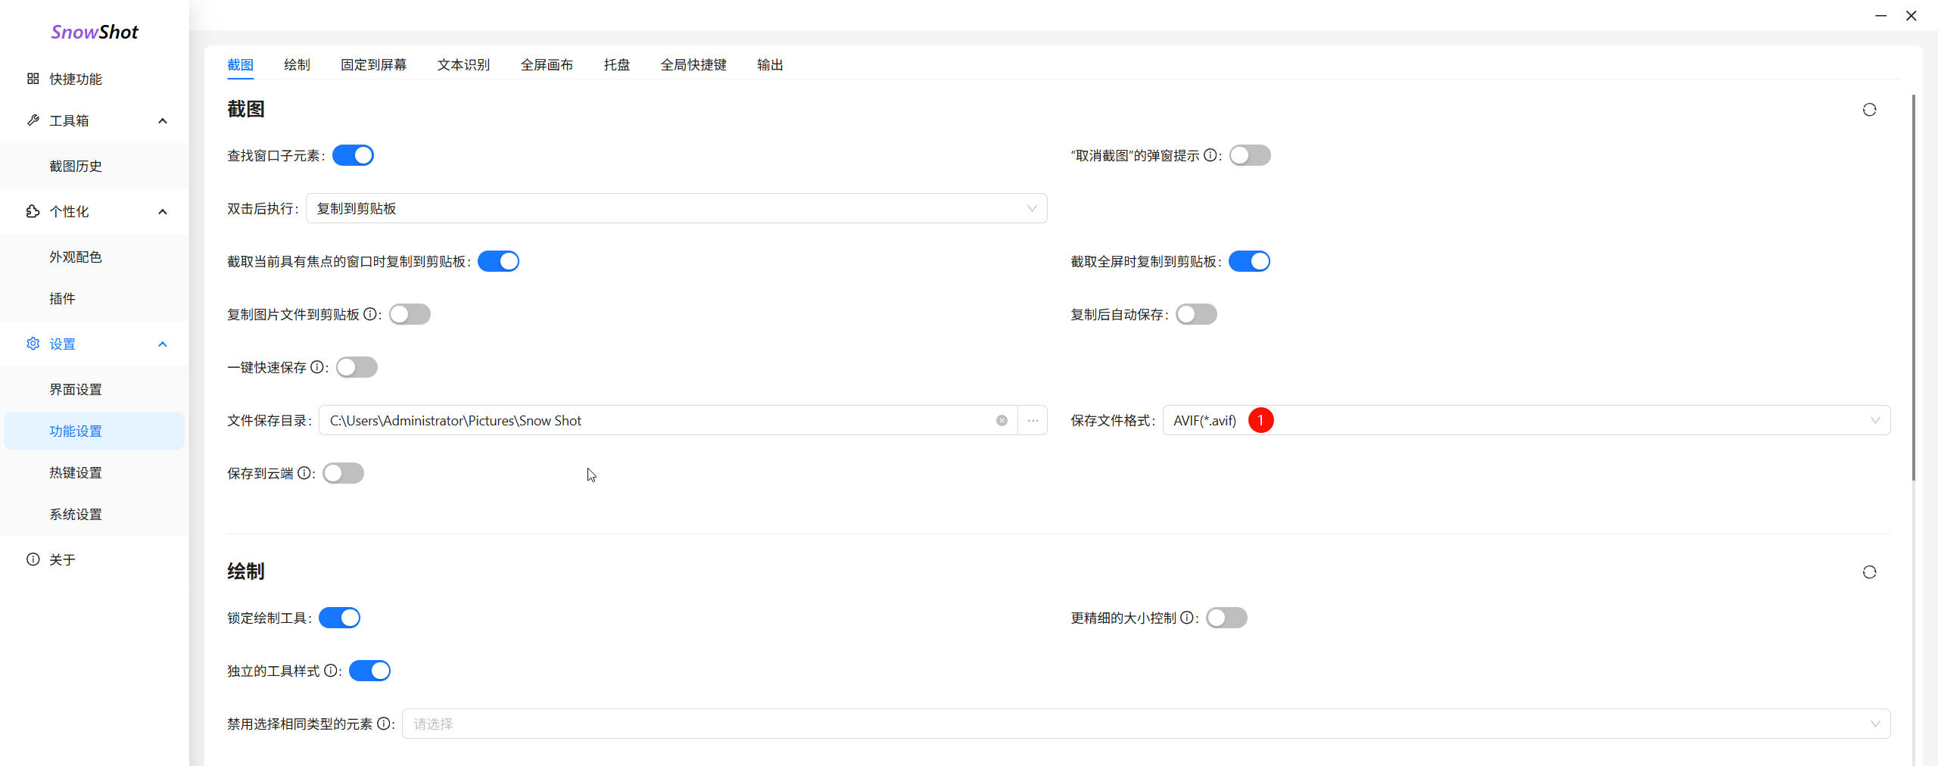Open the 保存文件格式 dropdown
Image resolution: width=1938 pixels, height=766 pixels.
pyautogui.click(x=1525, y=421)
